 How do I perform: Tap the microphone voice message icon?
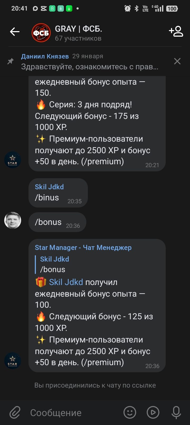coord(176,412)
